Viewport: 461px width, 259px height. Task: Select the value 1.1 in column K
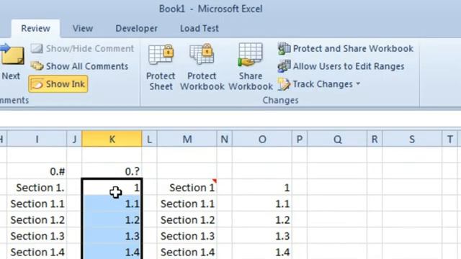[112, 204]
